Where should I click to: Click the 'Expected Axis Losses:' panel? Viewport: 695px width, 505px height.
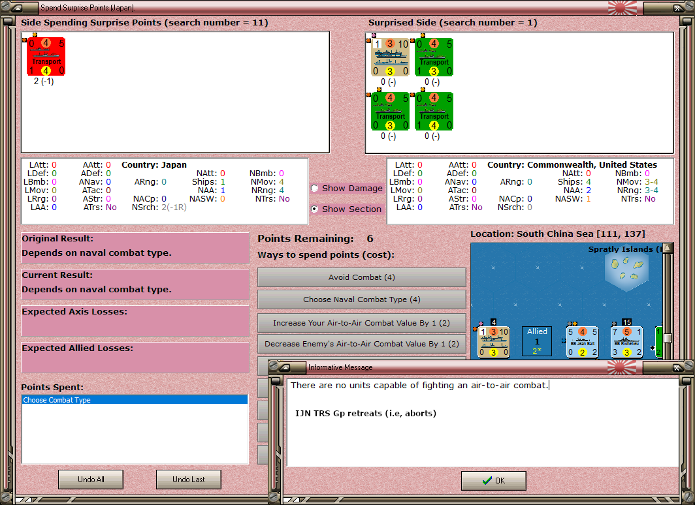(x=135, y=321)
